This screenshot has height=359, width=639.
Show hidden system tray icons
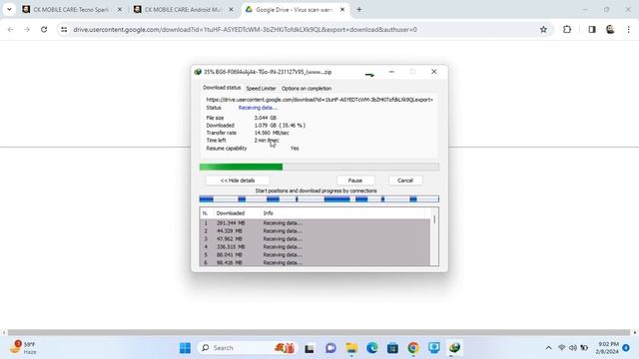548,348
